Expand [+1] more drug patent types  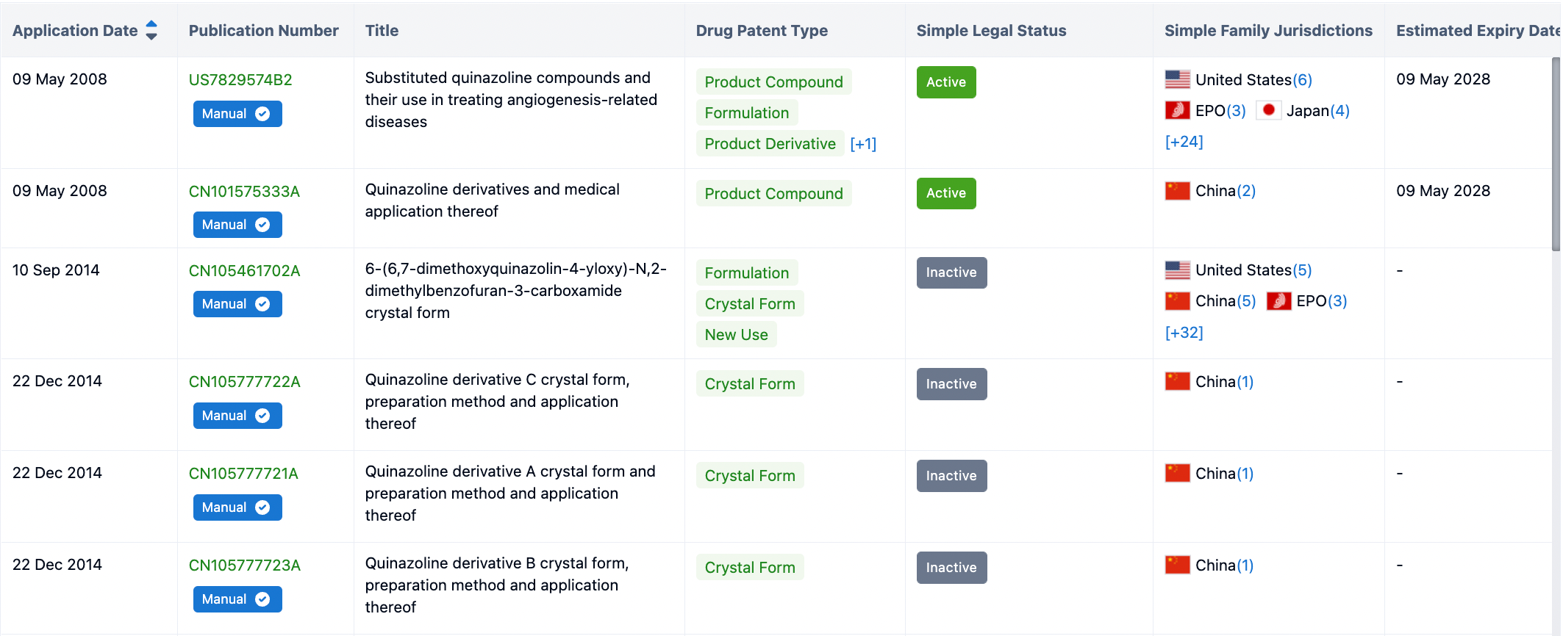point(862,144)
